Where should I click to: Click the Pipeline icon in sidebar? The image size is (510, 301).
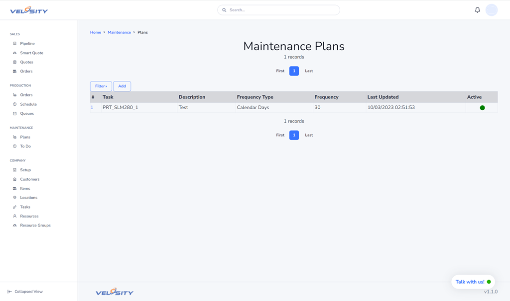pos(14,44)
